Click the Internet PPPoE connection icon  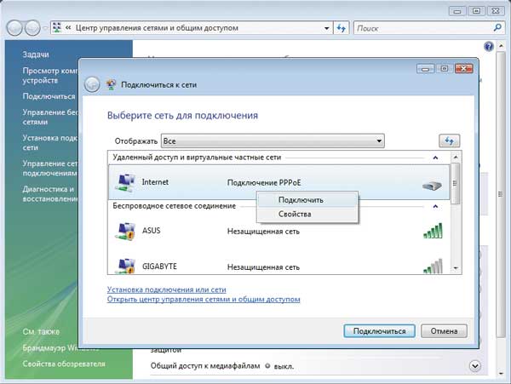pyautogui.click(x=123, y=183)
